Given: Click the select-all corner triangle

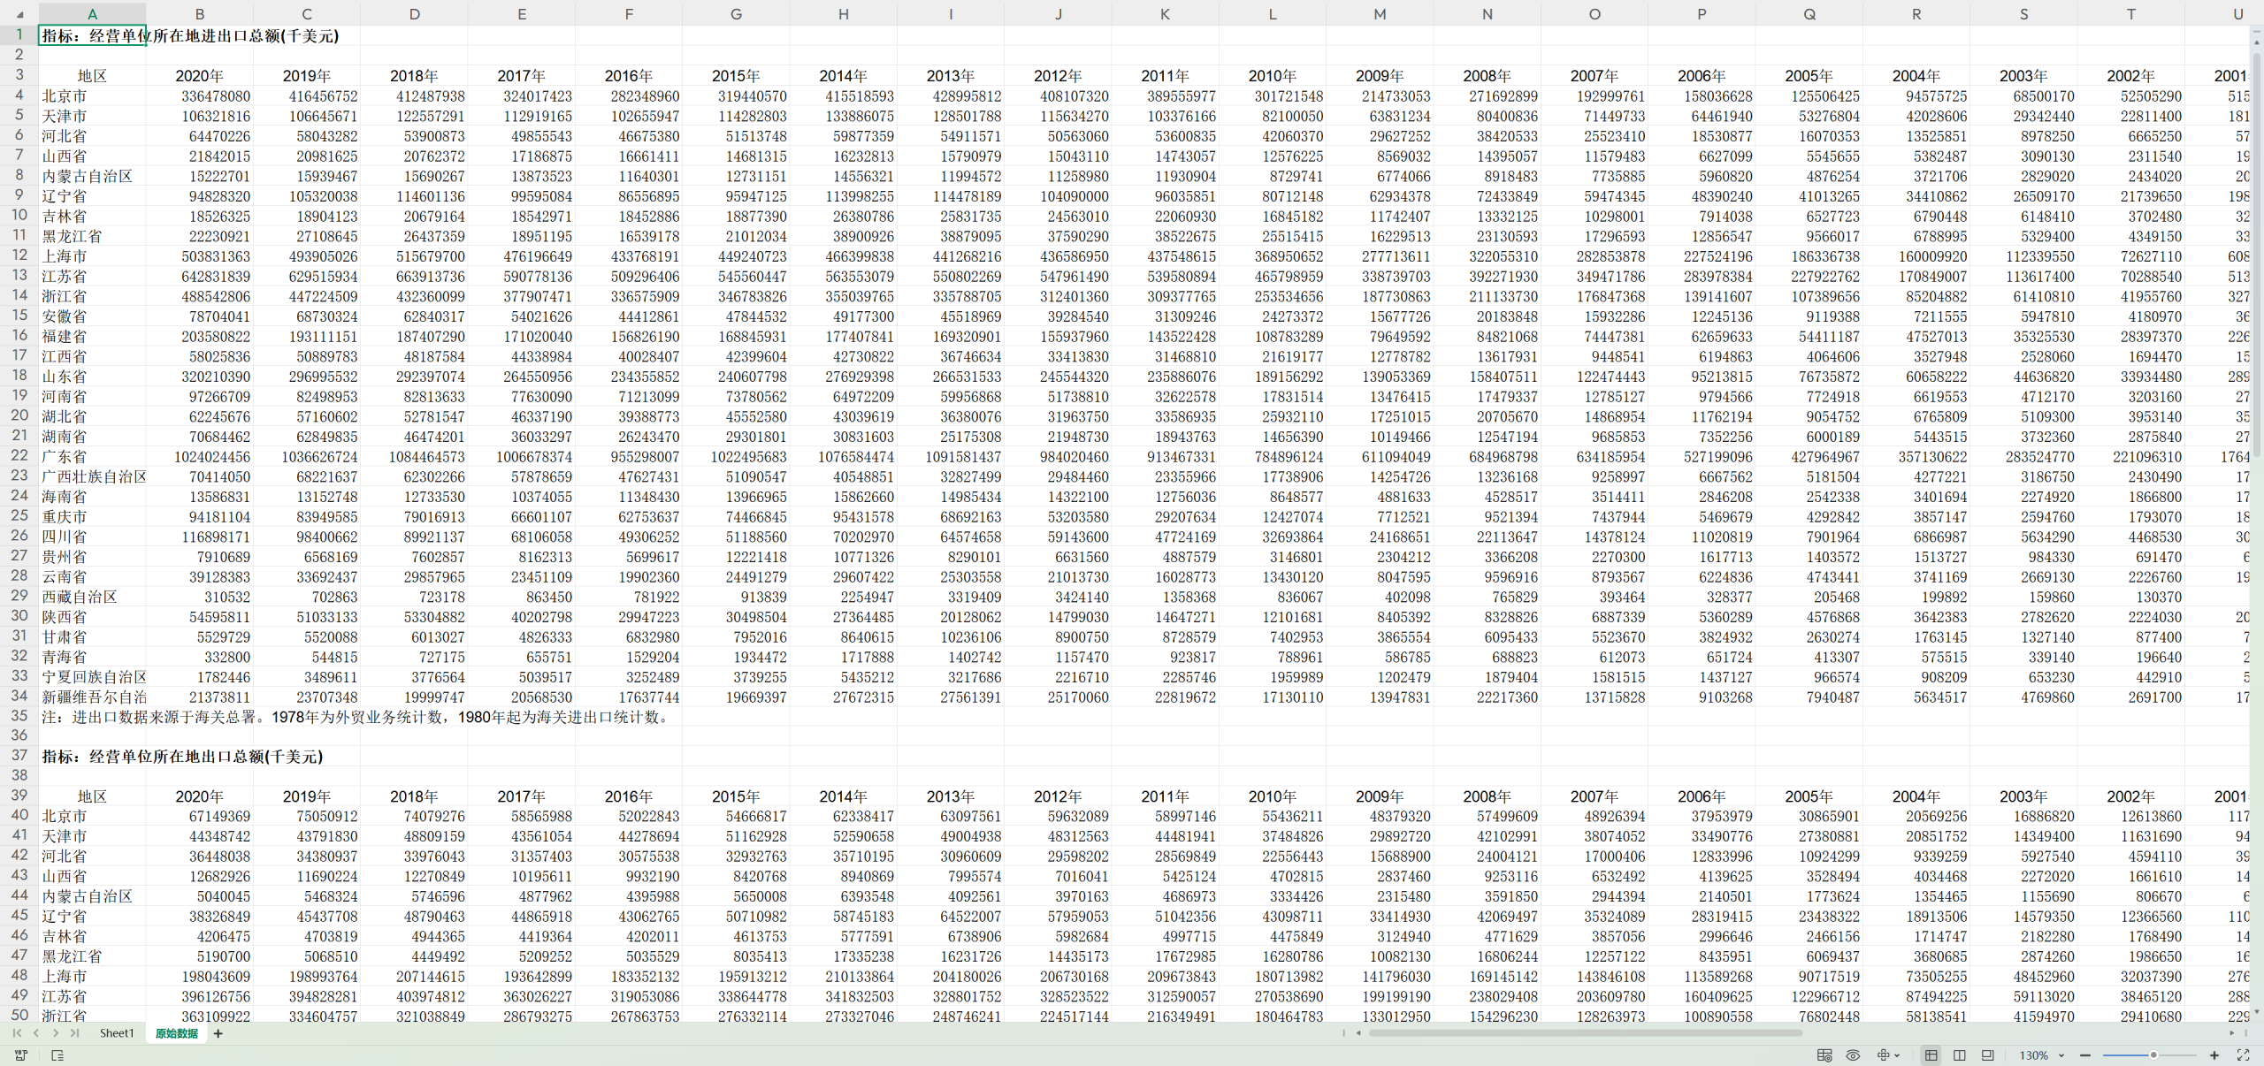Looking at the screenshot, I should coord(19,14).
